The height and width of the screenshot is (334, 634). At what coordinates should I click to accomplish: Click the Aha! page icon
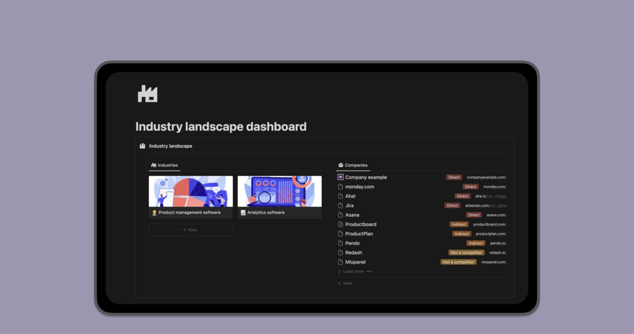pyautogui.click(x=341, y=196)
